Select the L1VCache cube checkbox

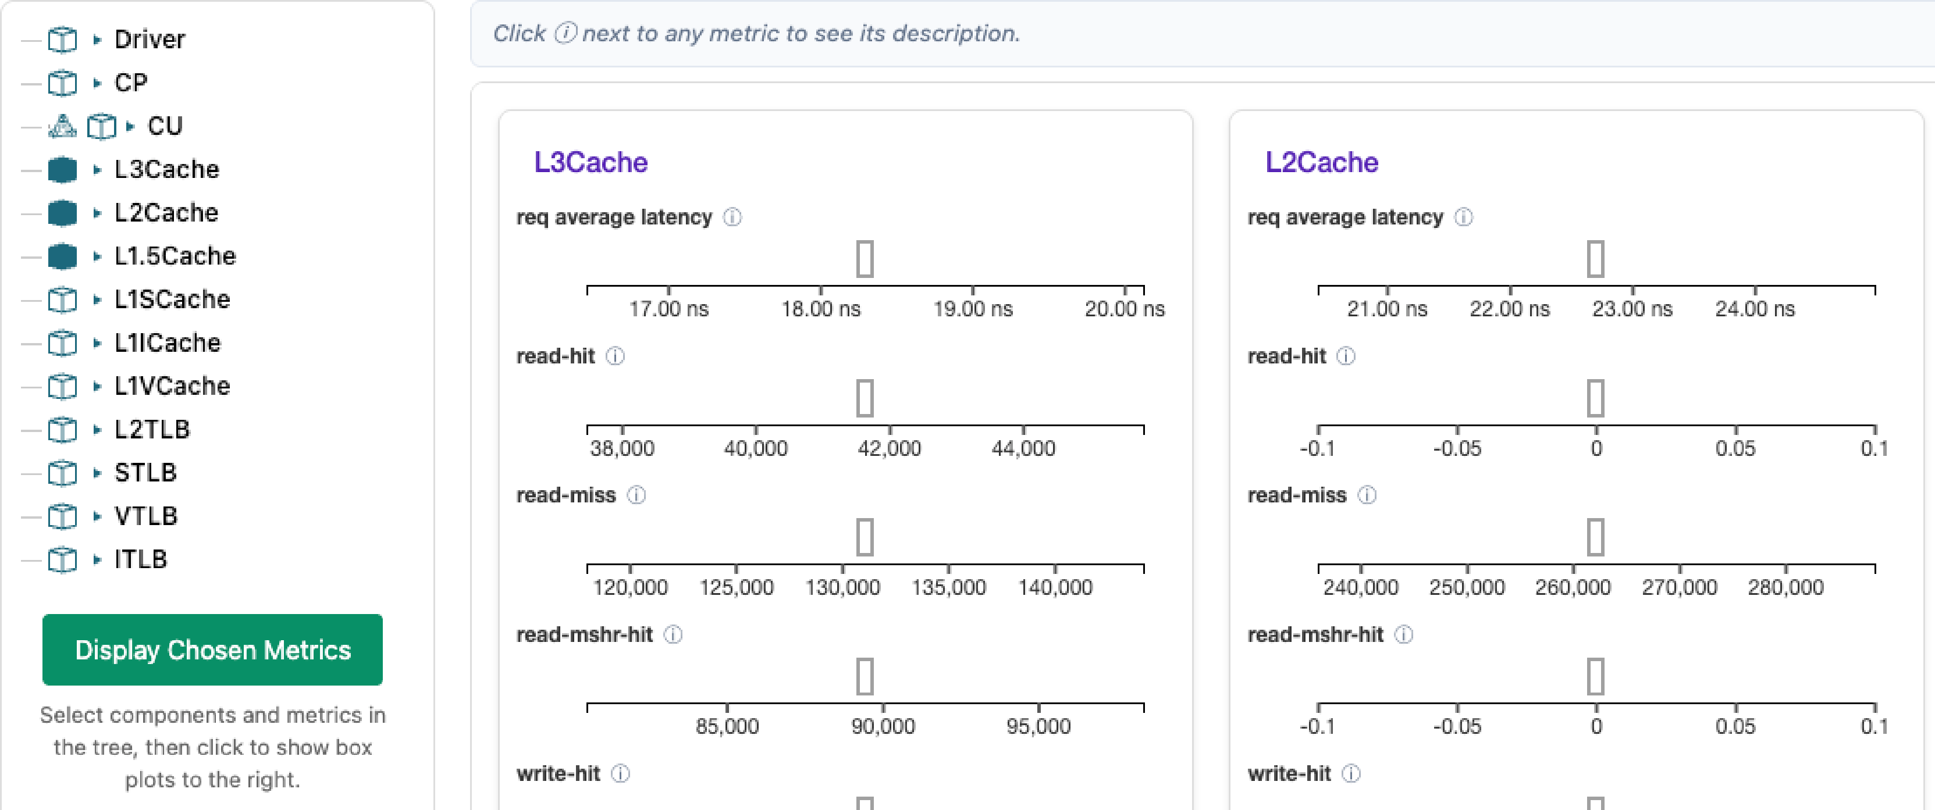click(62, 386)
